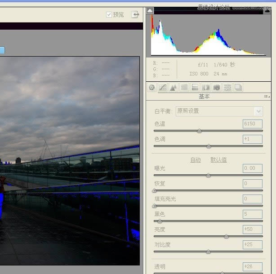The width and height of the screenshot is (276, 274).
Task: Select the Split Toning panel icon
Action: point(195,88)
